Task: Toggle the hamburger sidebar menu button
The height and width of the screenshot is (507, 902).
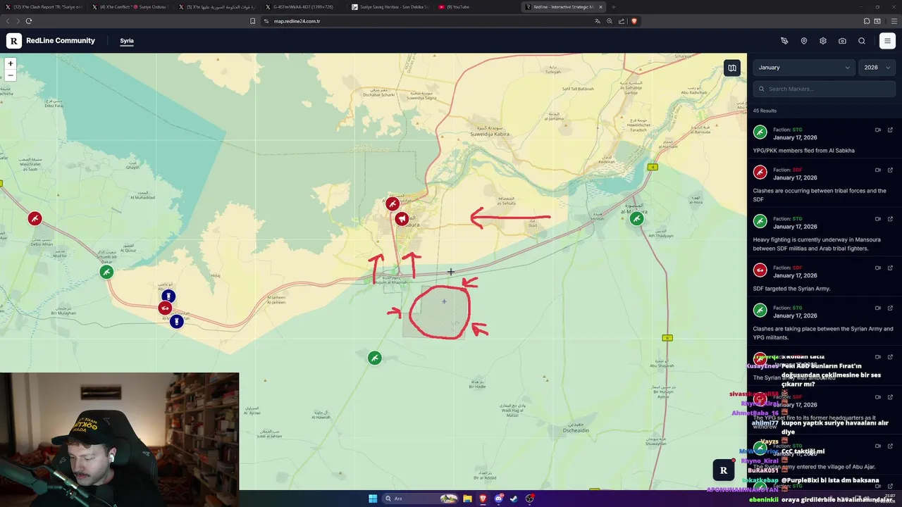Action: tap(887, 41)
